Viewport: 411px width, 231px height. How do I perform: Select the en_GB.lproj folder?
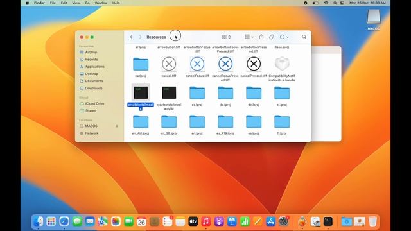point(169,122)
